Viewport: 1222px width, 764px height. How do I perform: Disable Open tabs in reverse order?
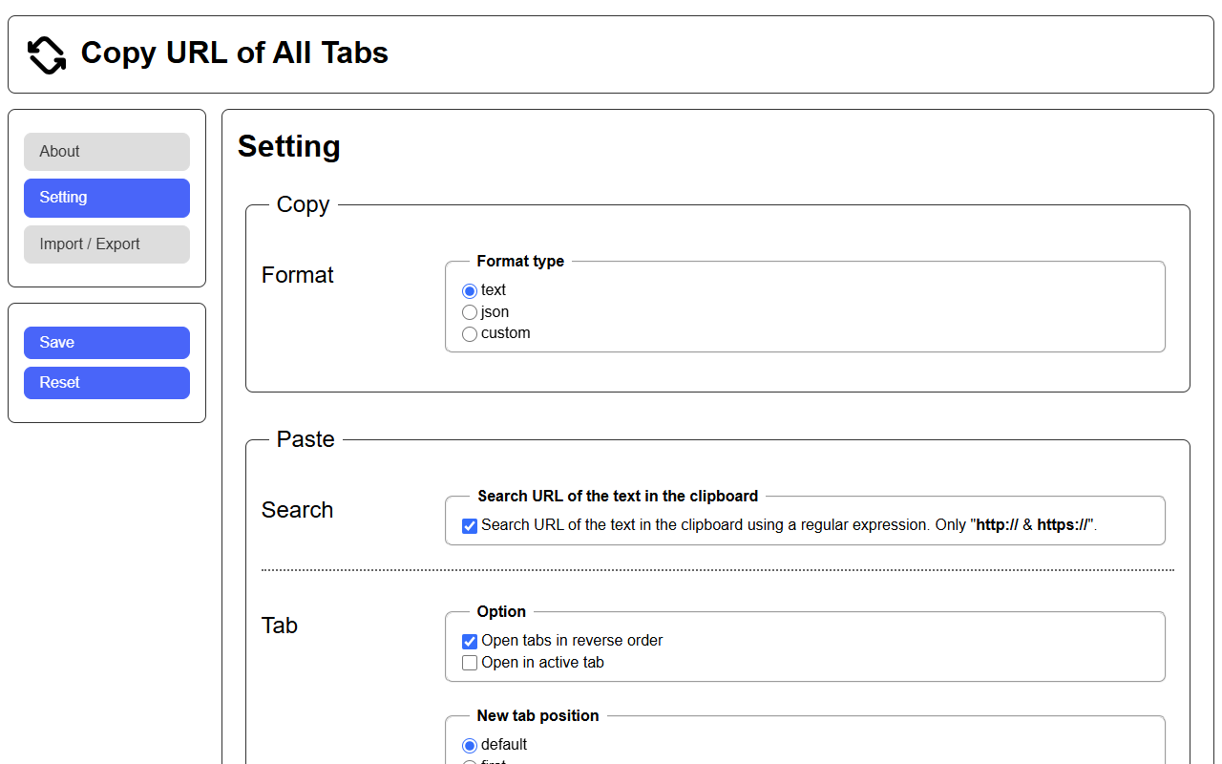(470, 640)
